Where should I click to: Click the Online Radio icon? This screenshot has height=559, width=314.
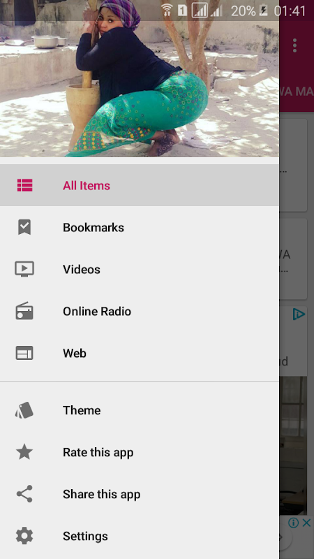pos(24,311)
